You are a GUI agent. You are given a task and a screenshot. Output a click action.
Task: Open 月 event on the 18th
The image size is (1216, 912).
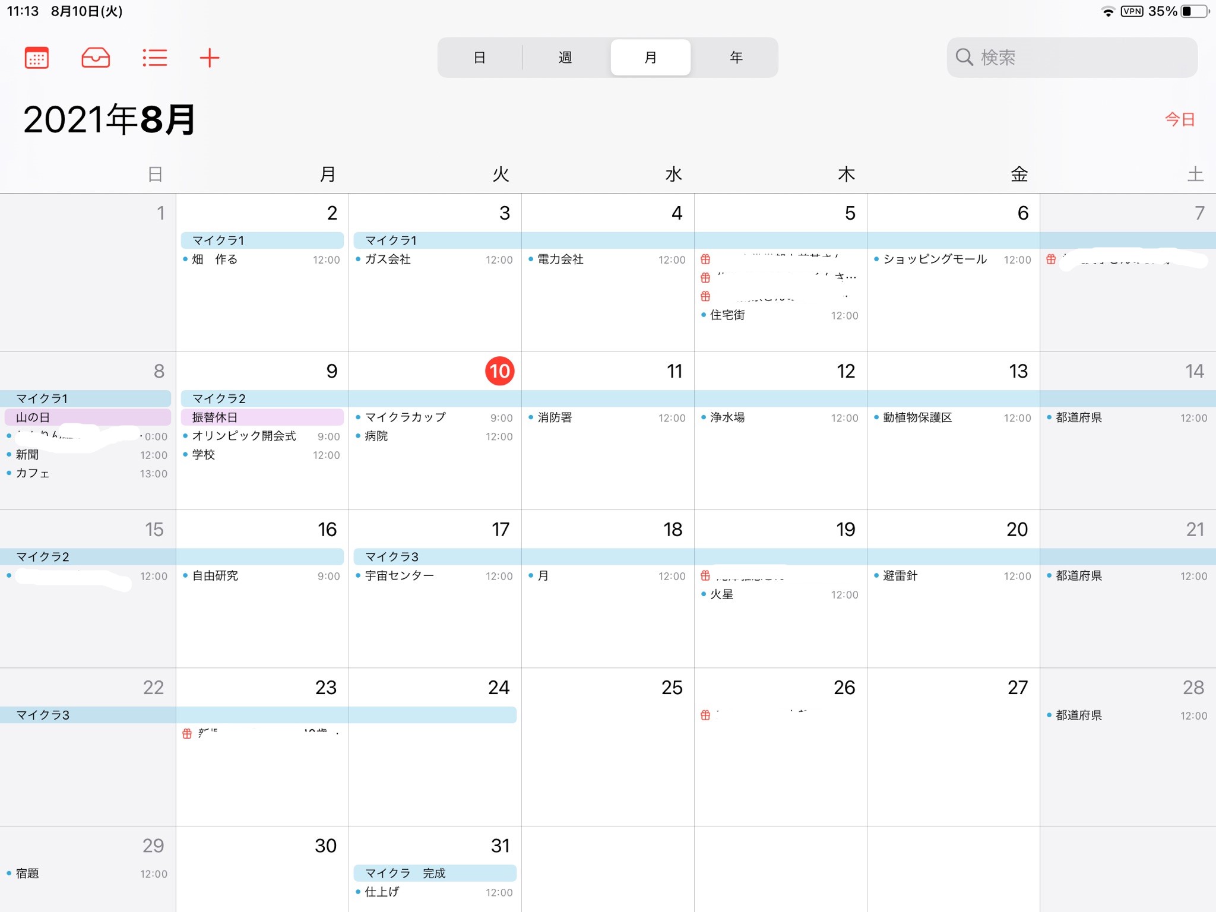click(607, 575)
